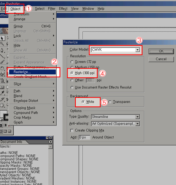Select the Paintbrush tool
This screenshot has width=176, height=185.
pyautogui.click(x=2, y=62)
